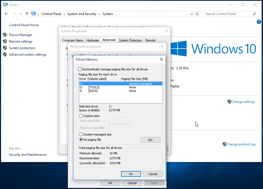Image resolution: width=263 pixels, height=189 pixels.
Task: Click the shield icon beside Change product key
Action: [225, 144]
